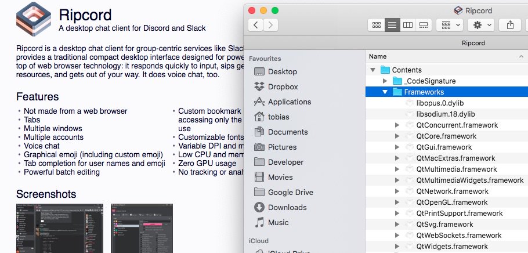Go forward in Finder history
This screenshot has height=253, width=528.
click(271, 25)
